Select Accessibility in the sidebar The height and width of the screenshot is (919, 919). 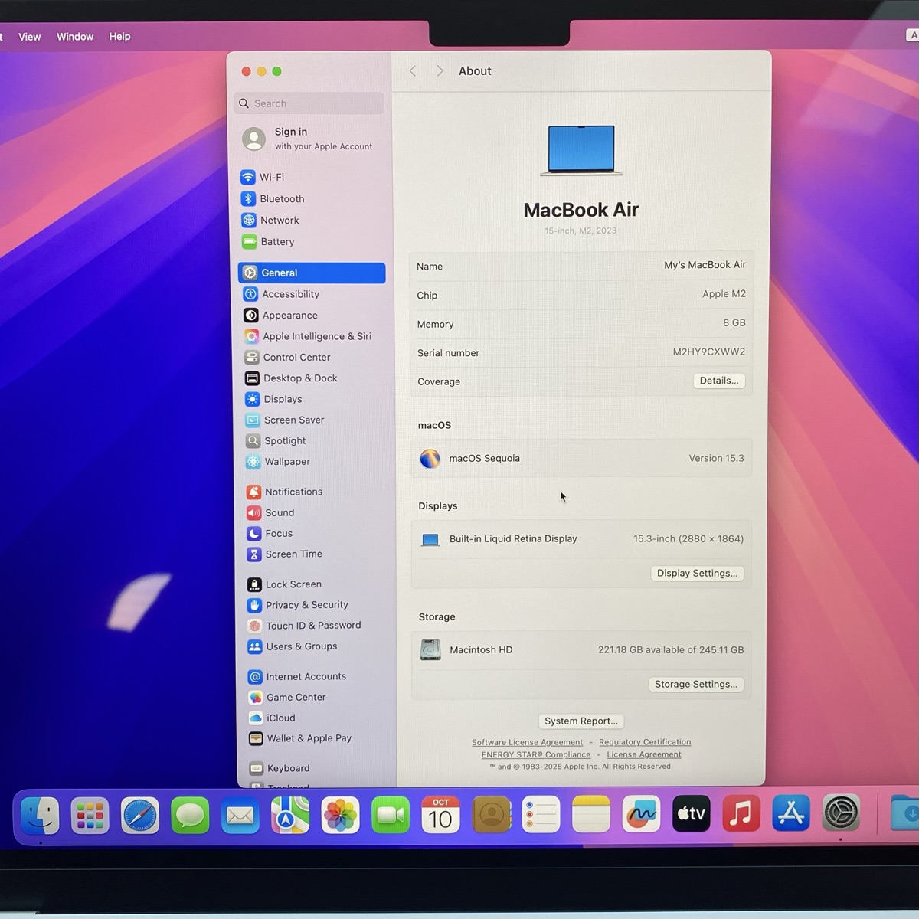(282, 294)
